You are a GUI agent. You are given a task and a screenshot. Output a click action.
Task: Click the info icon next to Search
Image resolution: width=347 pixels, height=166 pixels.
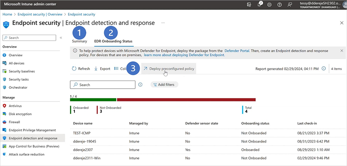coord(140,85)
